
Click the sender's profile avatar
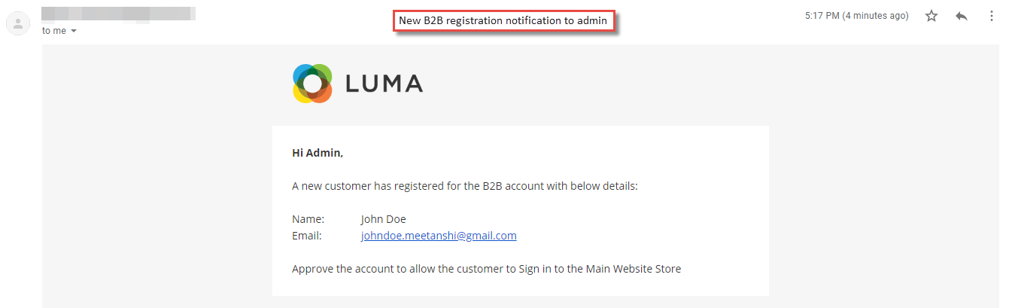pos(17,23)
